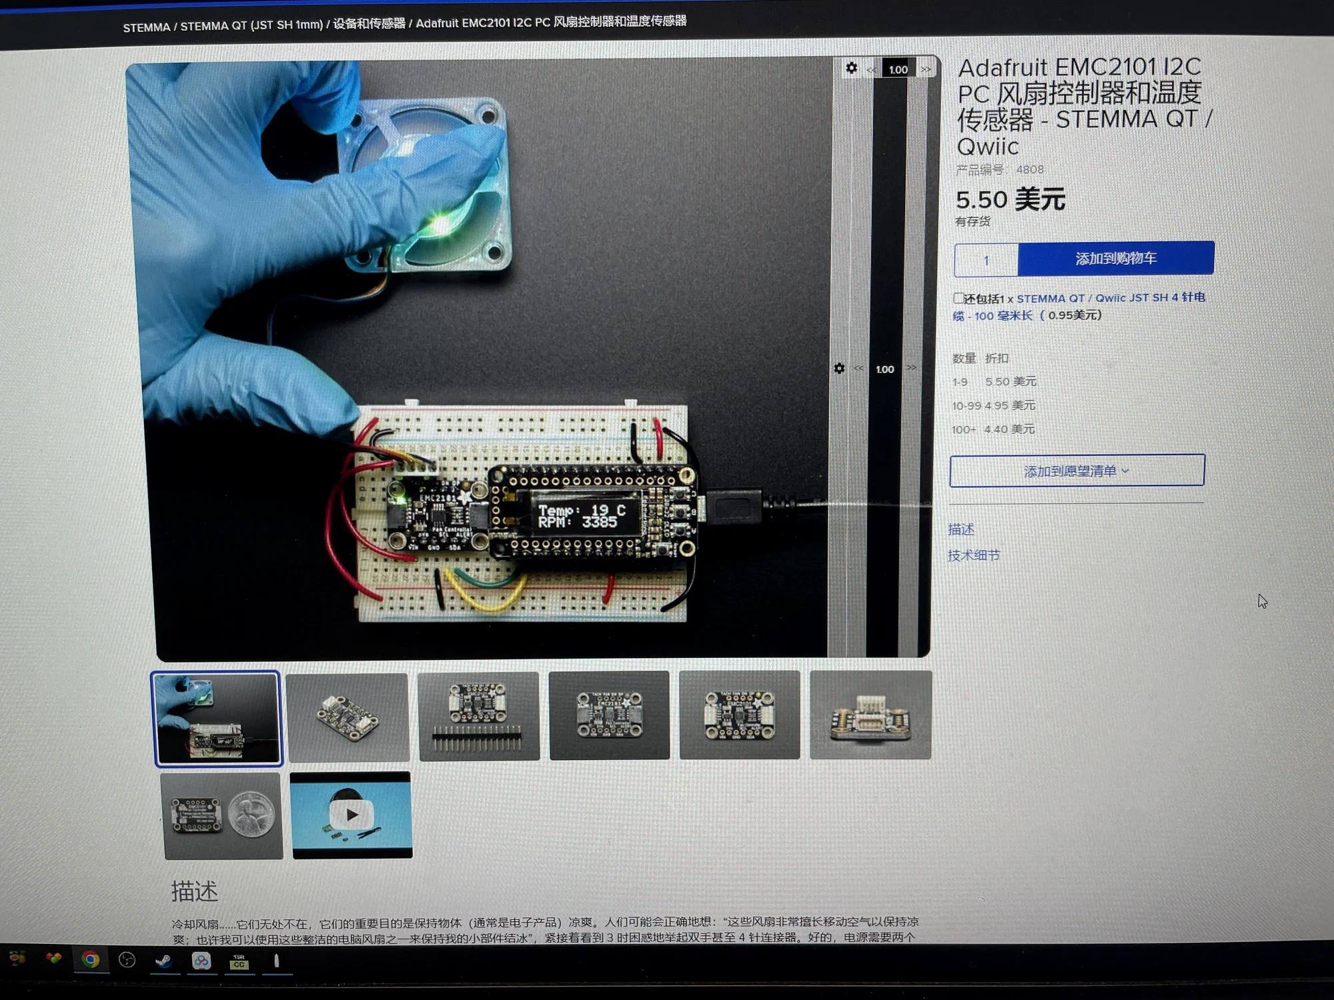The image size is (1334, 1000).
Task: Select the fifth thumbnail of the board
Action: click(x=740, y=715)
